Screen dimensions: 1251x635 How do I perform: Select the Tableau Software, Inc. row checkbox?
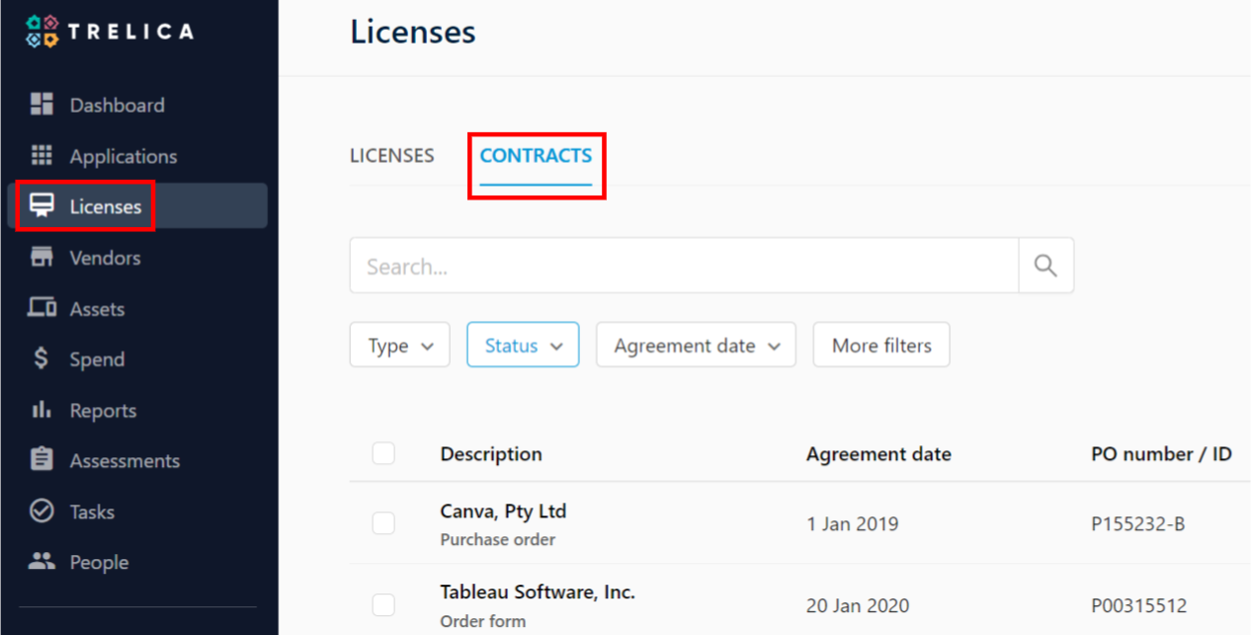(383, 605)
